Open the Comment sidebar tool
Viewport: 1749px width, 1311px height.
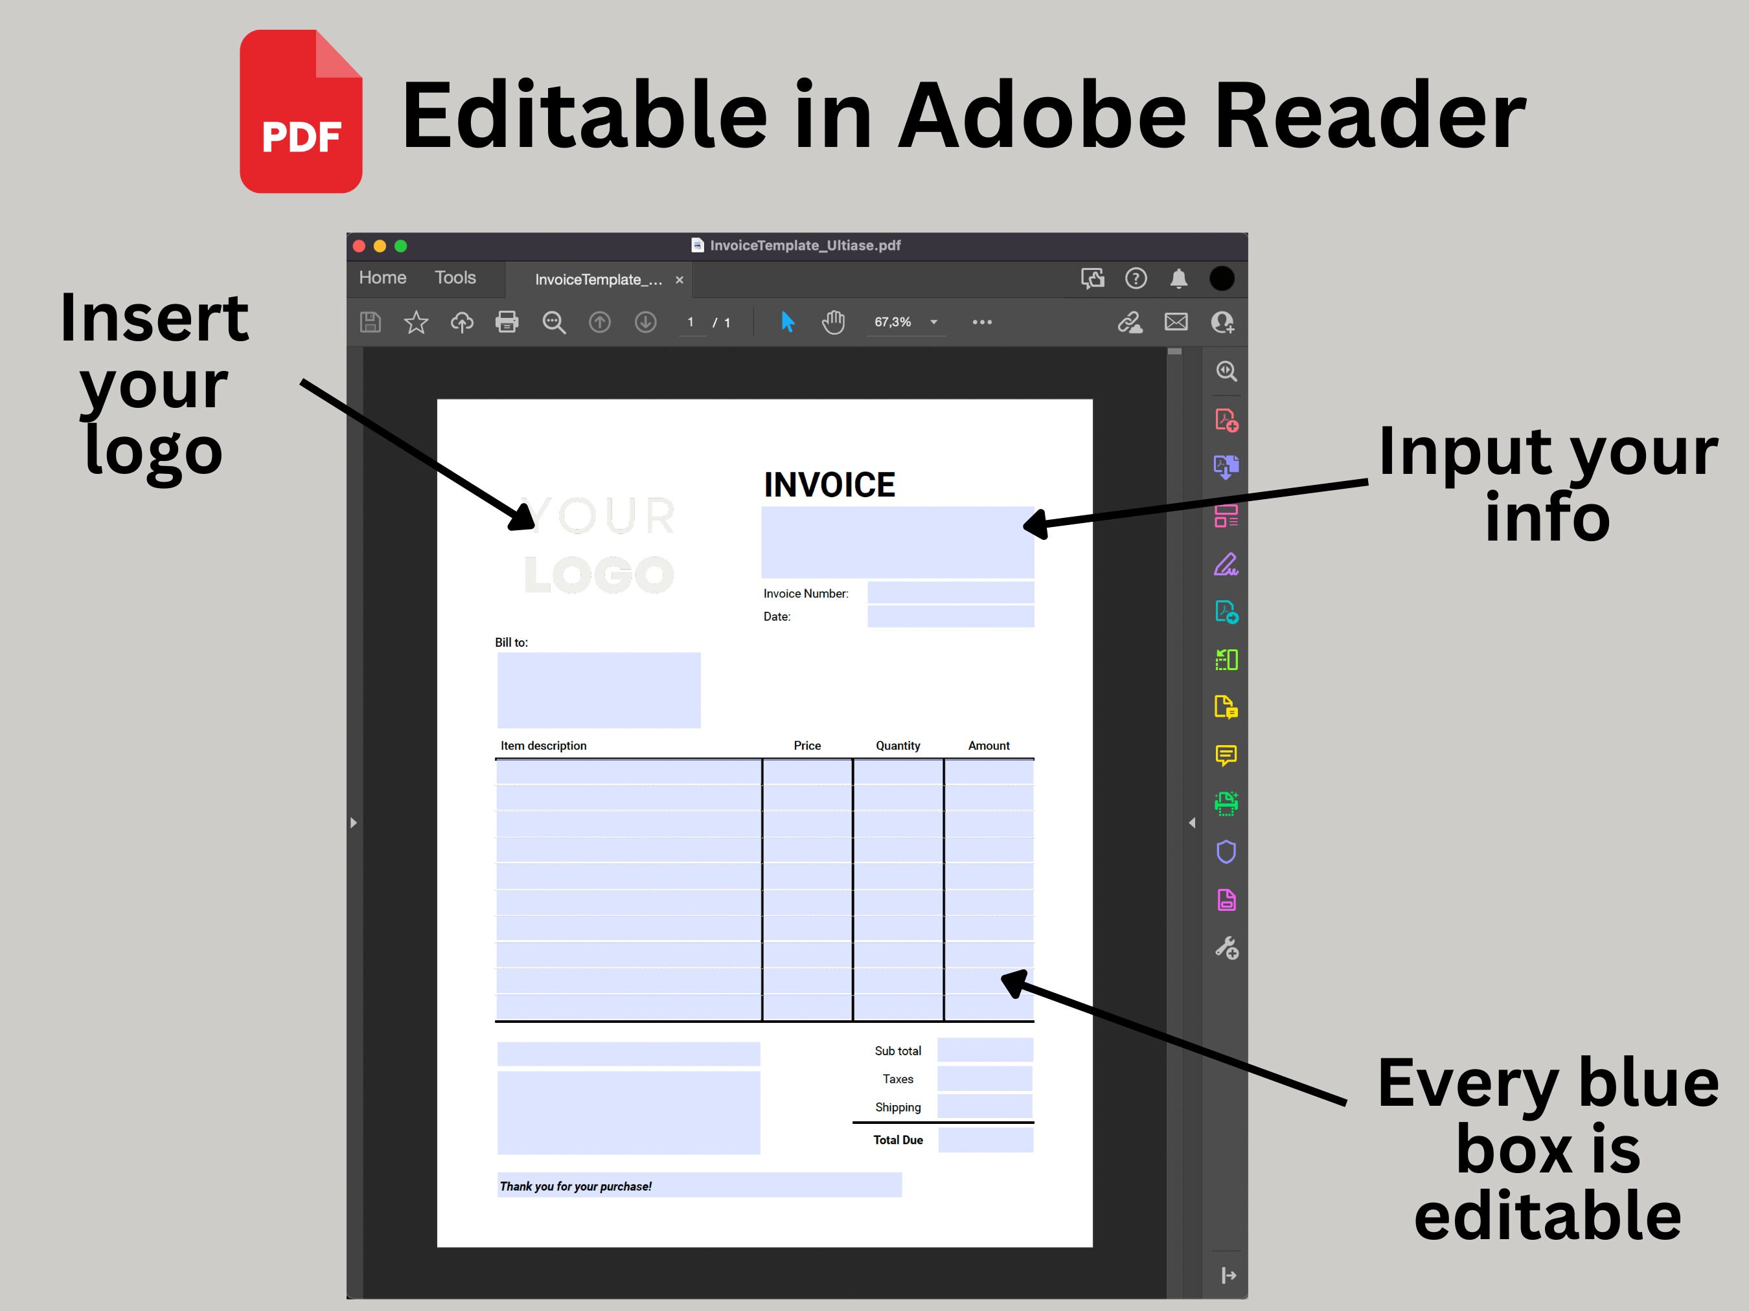[1226, 756]
